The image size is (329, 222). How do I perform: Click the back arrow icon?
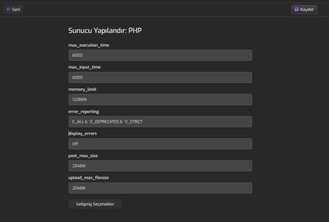tap(9, 10)
